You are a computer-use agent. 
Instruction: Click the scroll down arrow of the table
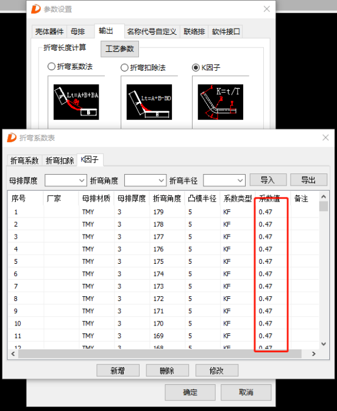[324, 344]
